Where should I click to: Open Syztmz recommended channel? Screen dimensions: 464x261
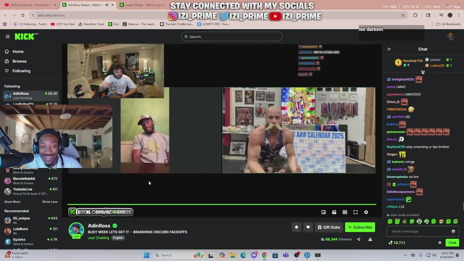31,241
